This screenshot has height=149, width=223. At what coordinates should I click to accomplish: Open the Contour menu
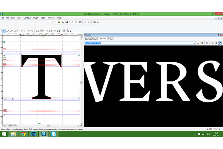pos(27,18)
